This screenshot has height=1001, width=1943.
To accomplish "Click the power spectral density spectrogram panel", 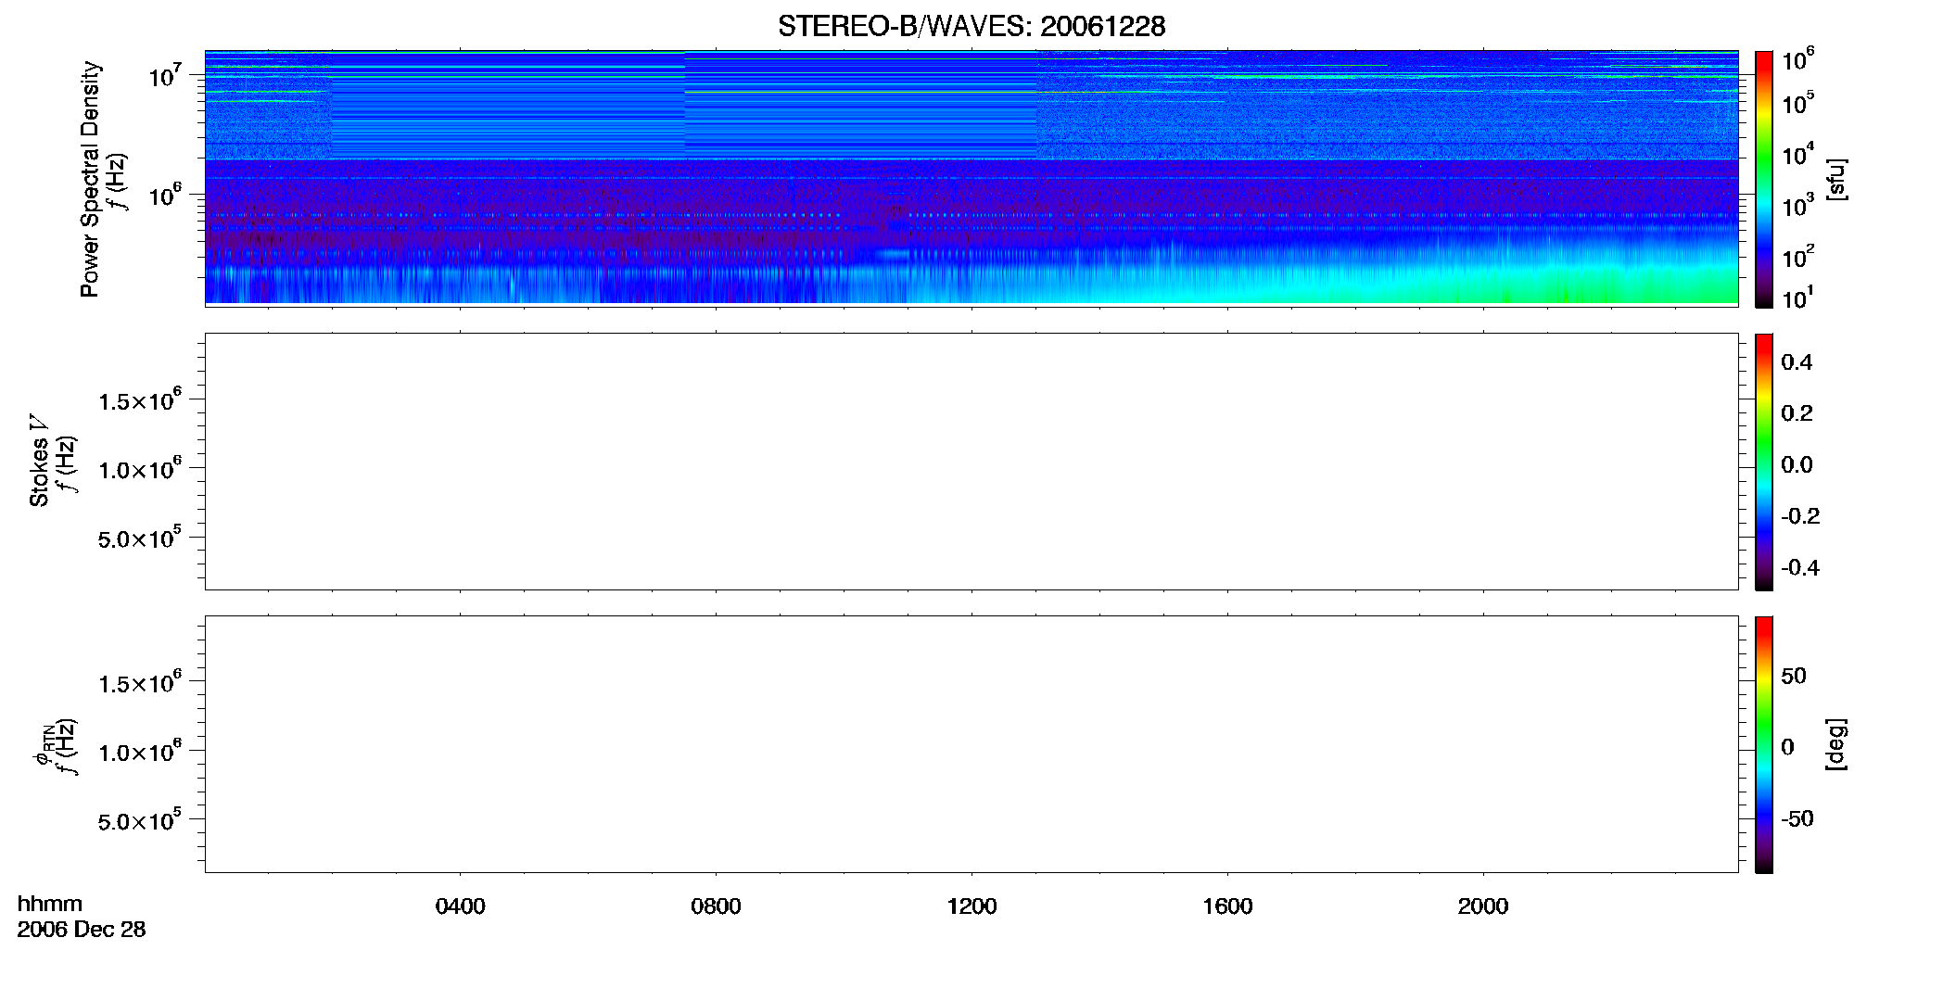I will pos(971,177).
